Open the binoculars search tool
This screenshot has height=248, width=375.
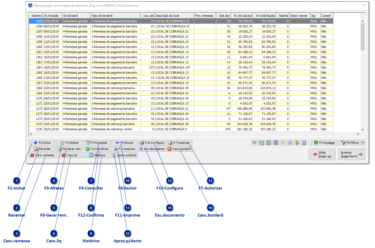click(255, 143)
